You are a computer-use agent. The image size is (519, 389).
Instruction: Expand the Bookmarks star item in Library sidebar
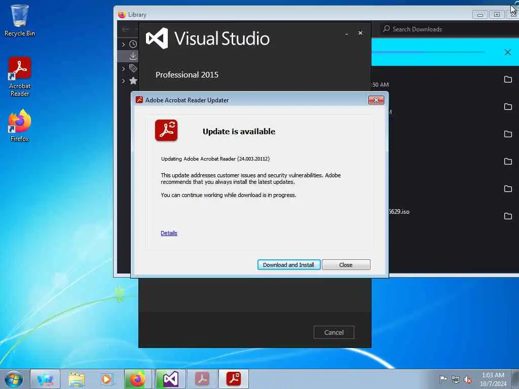pos(123,81)
